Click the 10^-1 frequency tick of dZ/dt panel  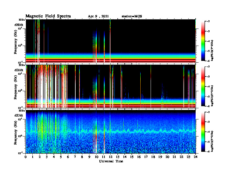click(x=21, y=153)
